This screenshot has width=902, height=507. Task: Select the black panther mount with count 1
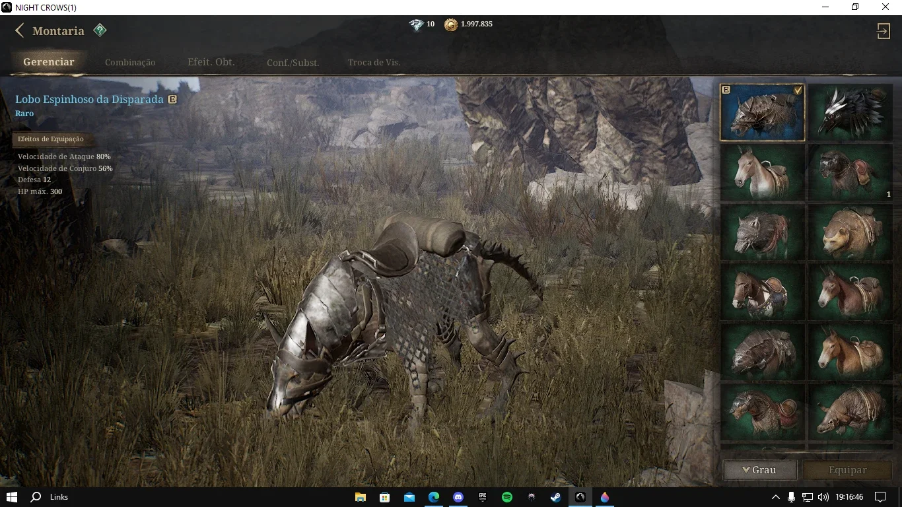[850, 172]
